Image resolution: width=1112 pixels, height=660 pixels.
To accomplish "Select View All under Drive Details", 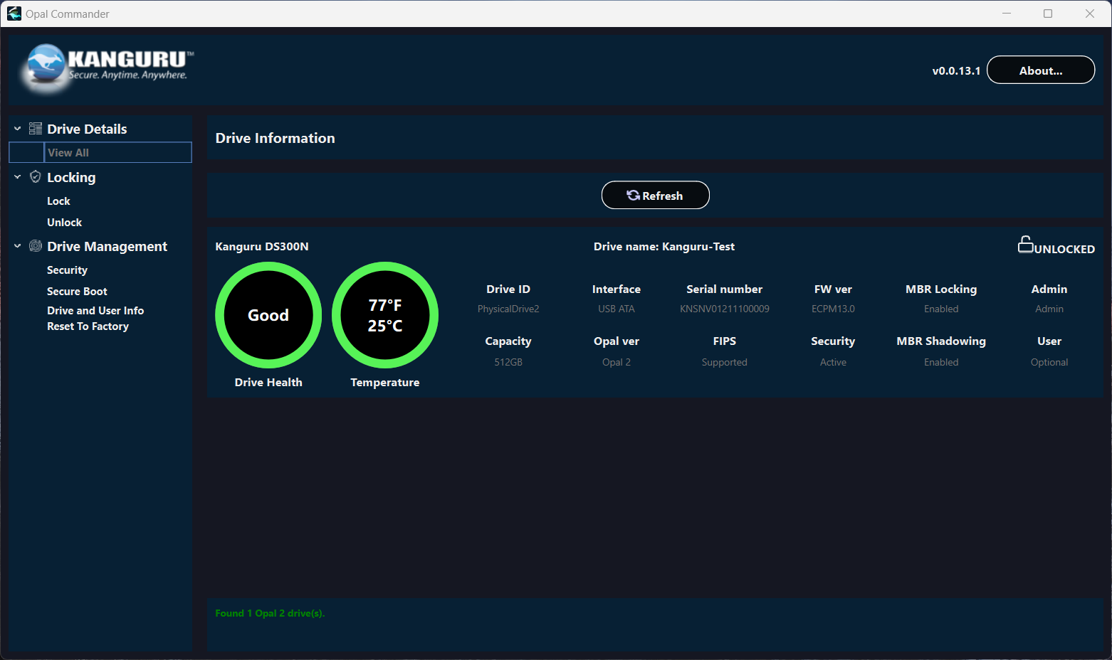I will (100, 152).
